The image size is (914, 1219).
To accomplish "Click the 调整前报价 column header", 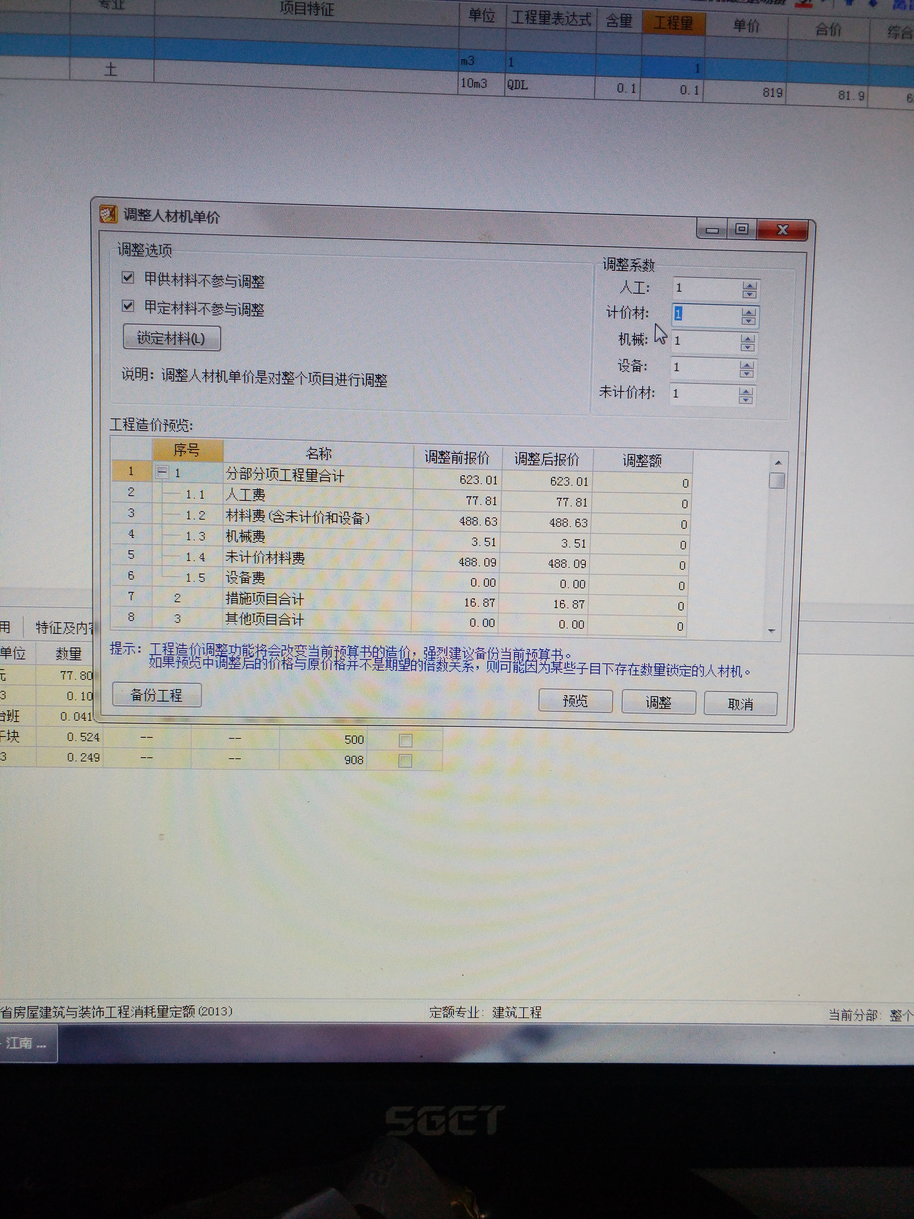I will [457, 457].
